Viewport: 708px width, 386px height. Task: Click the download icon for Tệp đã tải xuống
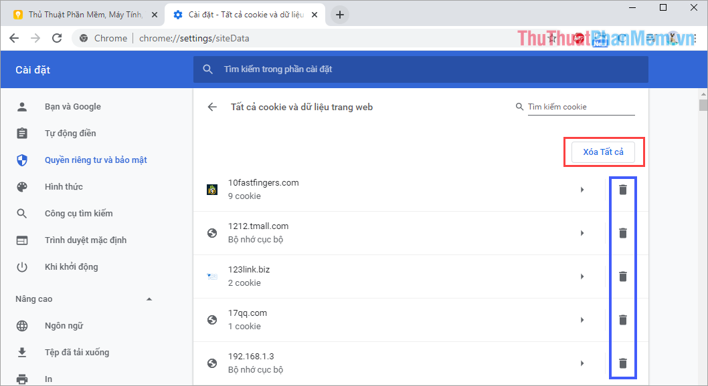(22, 352)
